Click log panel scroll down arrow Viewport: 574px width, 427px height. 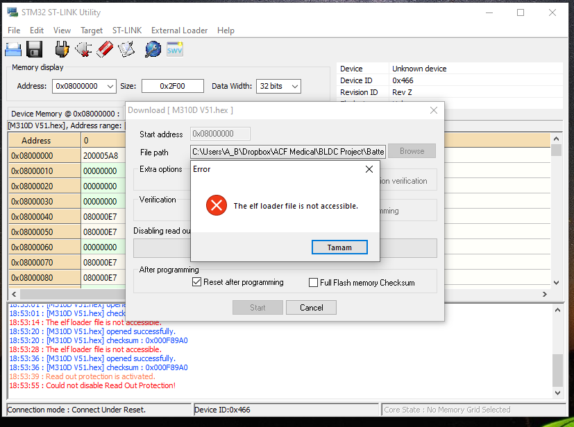557,393
